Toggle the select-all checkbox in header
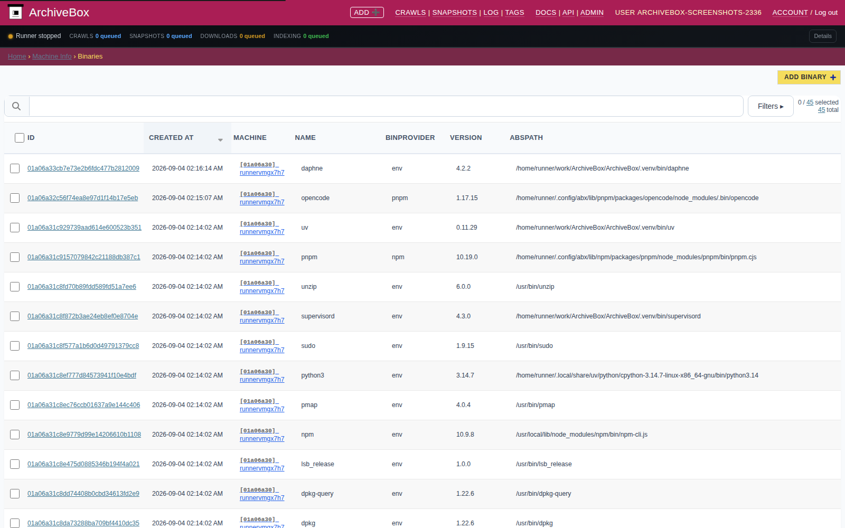845x528 pixels. (20, 138)
